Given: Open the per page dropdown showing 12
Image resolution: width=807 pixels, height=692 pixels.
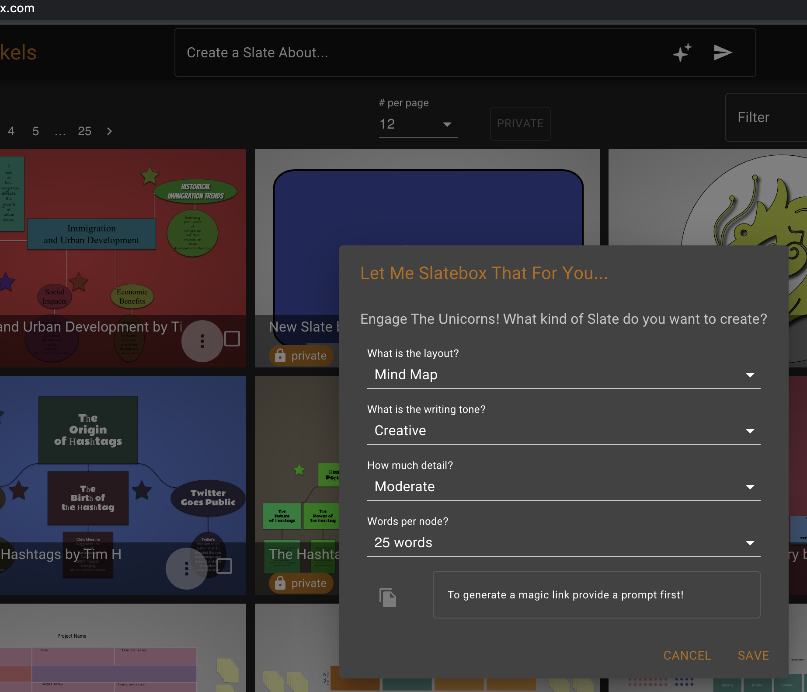Looking at the screenshot, I should click(x=418, y=125).
